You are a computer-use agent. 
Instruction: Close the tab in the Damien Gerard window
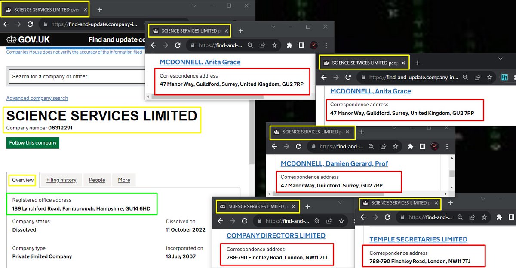(x=347, y=132)
